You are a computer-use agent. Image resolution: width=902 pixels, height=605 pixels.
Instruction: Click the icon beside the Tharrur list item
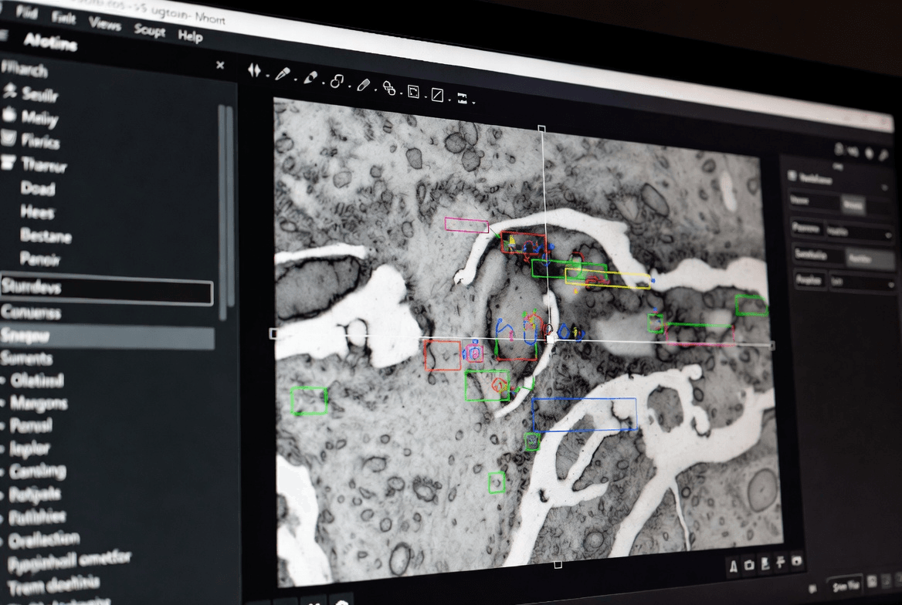[8, 162]
